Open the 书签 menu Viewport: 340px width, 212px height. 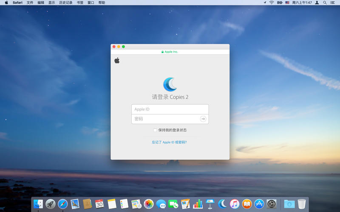pos(80,3)
